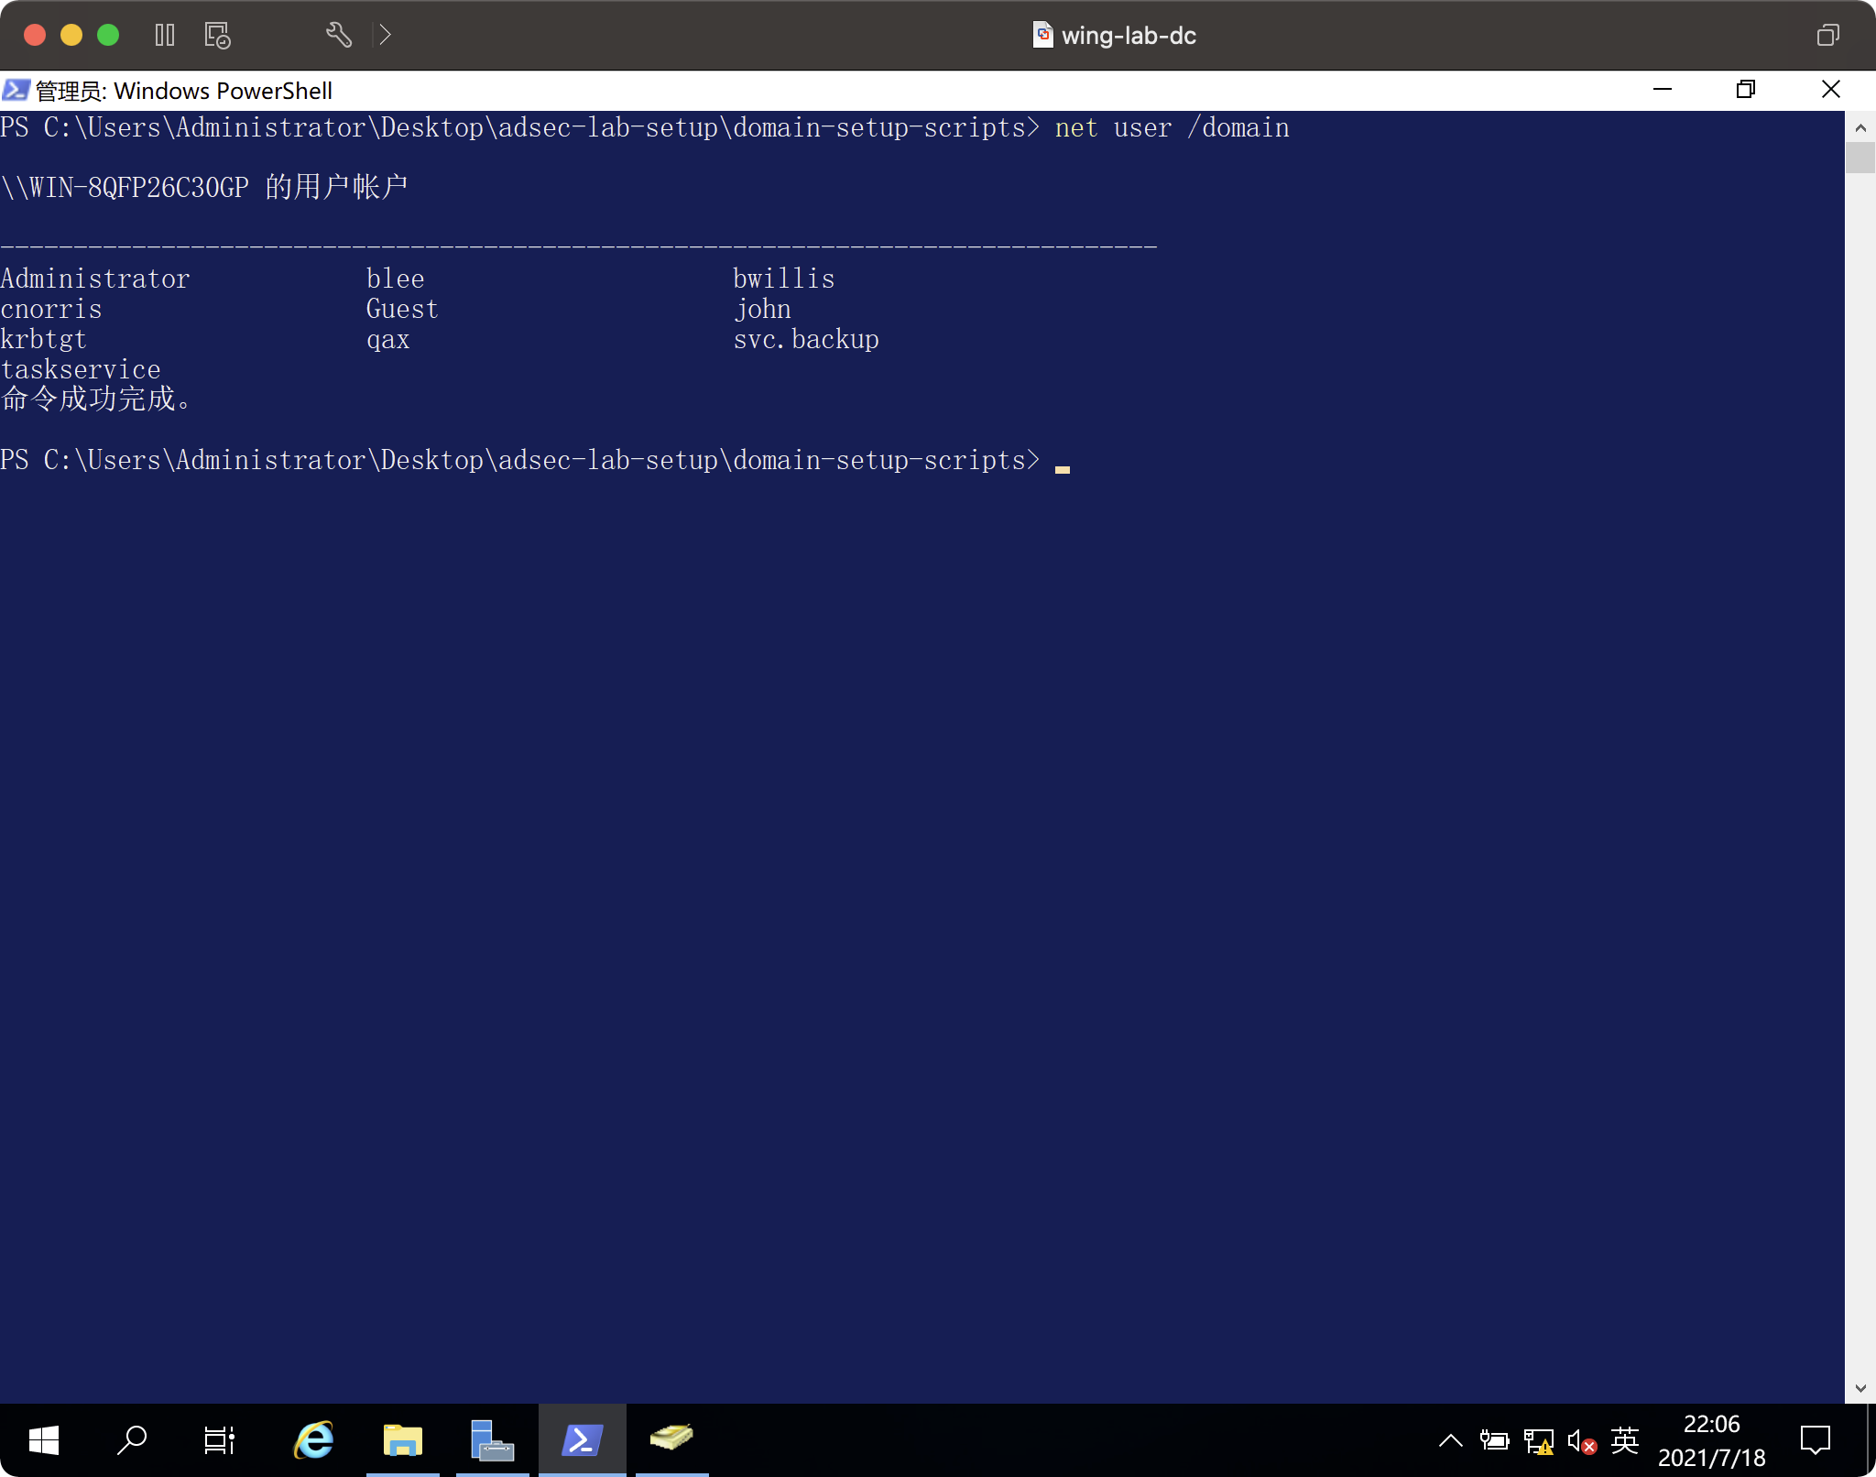This screenshot has height=1477, width=1876.
Task: Switch to PowerShell taskbar icon
Action: 583,1440
